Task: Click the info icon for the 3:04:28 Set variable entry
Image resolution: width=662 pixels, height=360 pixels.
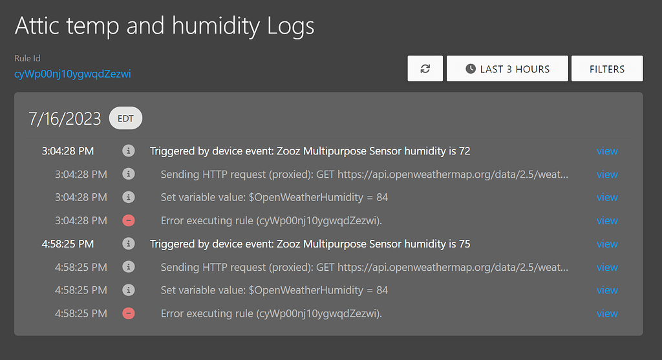Action: click(129, 197)
